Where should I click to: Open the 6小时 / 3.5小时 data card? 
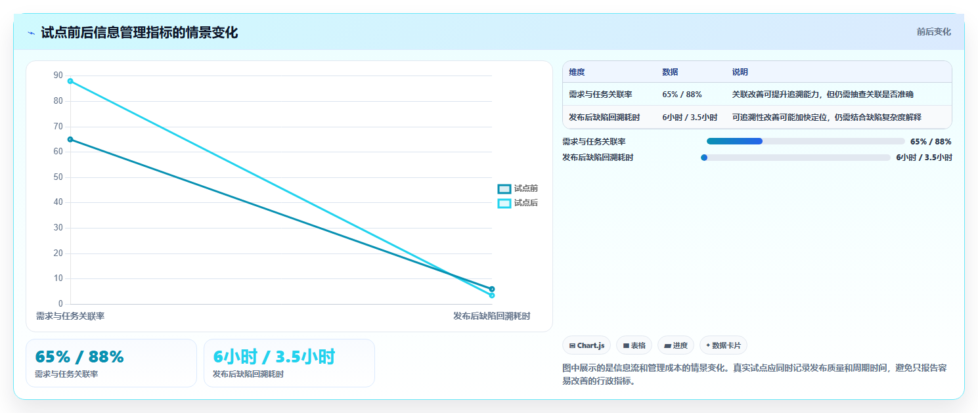tap(289, 363)
